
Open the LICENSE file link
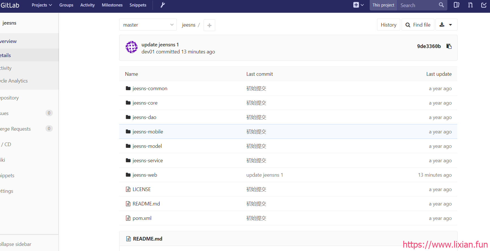[x=142, y=189]
